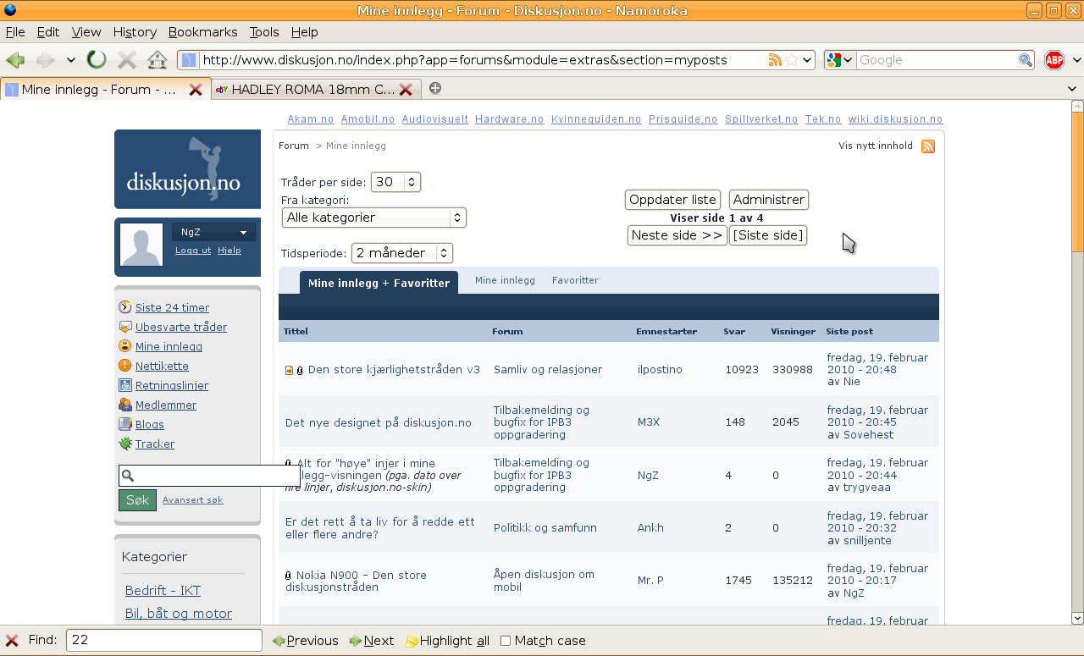This screenshot has height=656, width=1084.
Task: Click the diskusjon.no logo
Action: 188,169
